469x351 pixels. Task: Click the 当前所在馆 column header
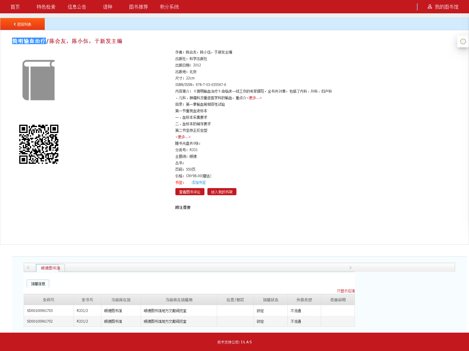tap(121, 300)
